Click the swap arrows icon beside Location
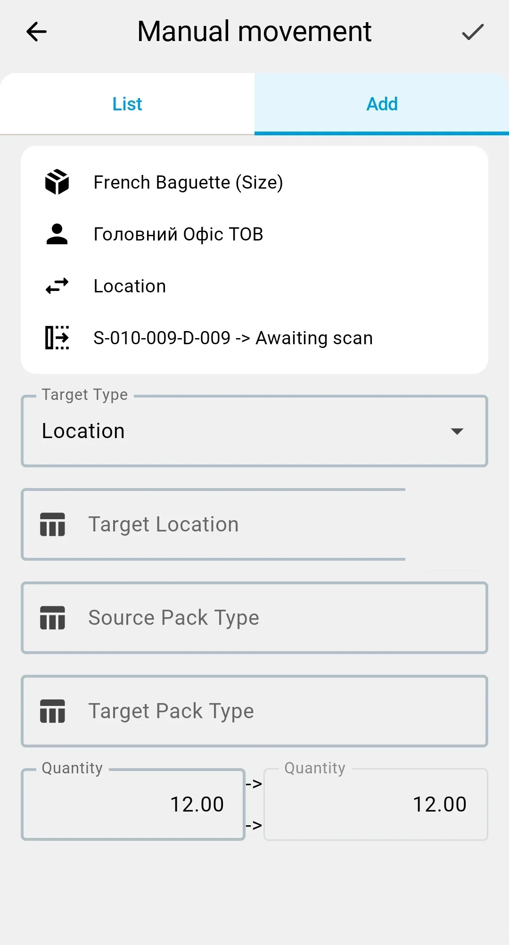 pyautogui.click(x=57, y=286)
